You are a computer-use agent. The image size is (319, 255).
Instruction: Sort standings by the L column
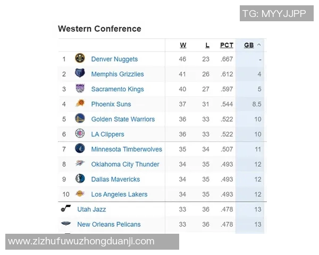pyautogui.click(x=207, y=45)
